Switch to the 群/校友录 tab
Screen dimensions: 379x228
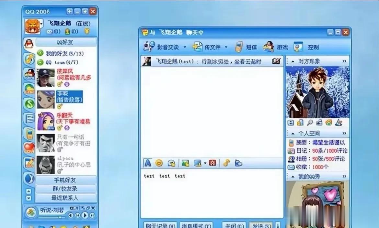pos(66,189)
